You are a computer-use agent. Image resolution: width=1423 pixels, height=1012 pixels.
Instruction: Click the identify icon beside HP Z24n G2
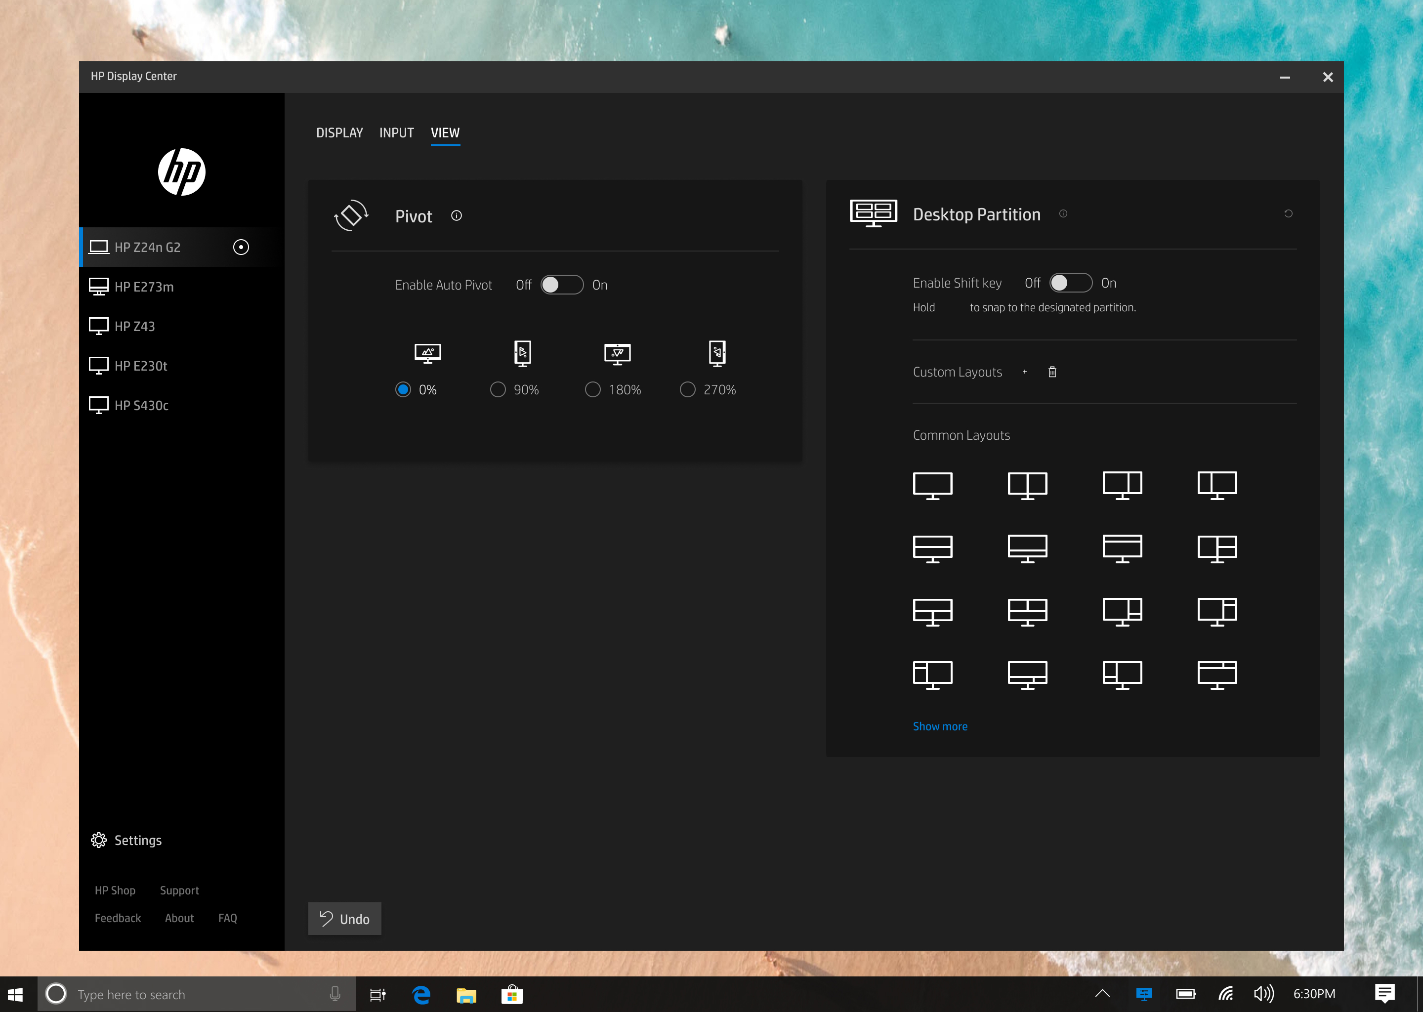[x=241, y=248]
